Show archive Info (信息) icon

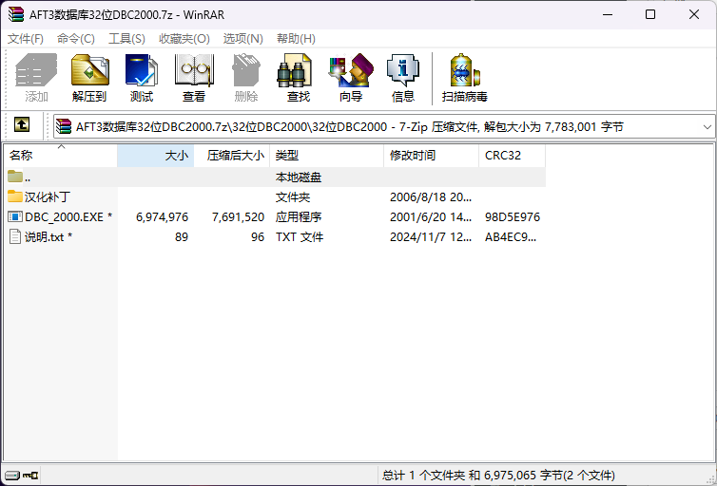pos(402,78)
